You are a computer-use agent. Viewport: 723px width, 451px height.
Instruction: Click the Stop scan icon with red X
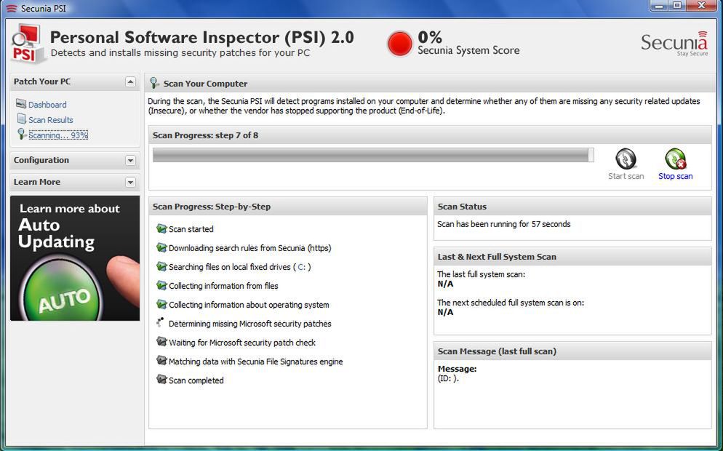(x=676, y=159)
